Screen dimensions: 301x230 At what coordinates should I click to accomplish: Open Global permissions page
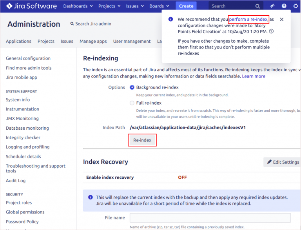[25, 212]
